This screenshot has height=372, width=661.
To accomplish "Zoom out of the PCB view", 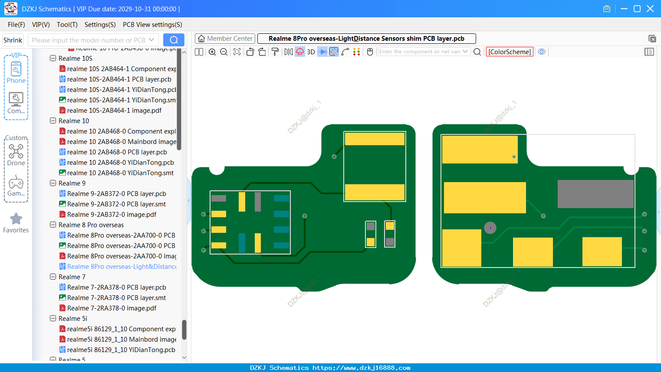I will click(224, 52).
